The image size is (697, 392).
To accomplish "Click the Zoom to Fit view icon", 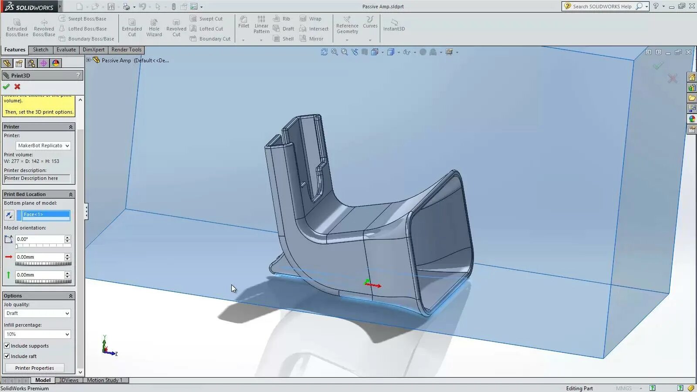I will pos(334,52).
